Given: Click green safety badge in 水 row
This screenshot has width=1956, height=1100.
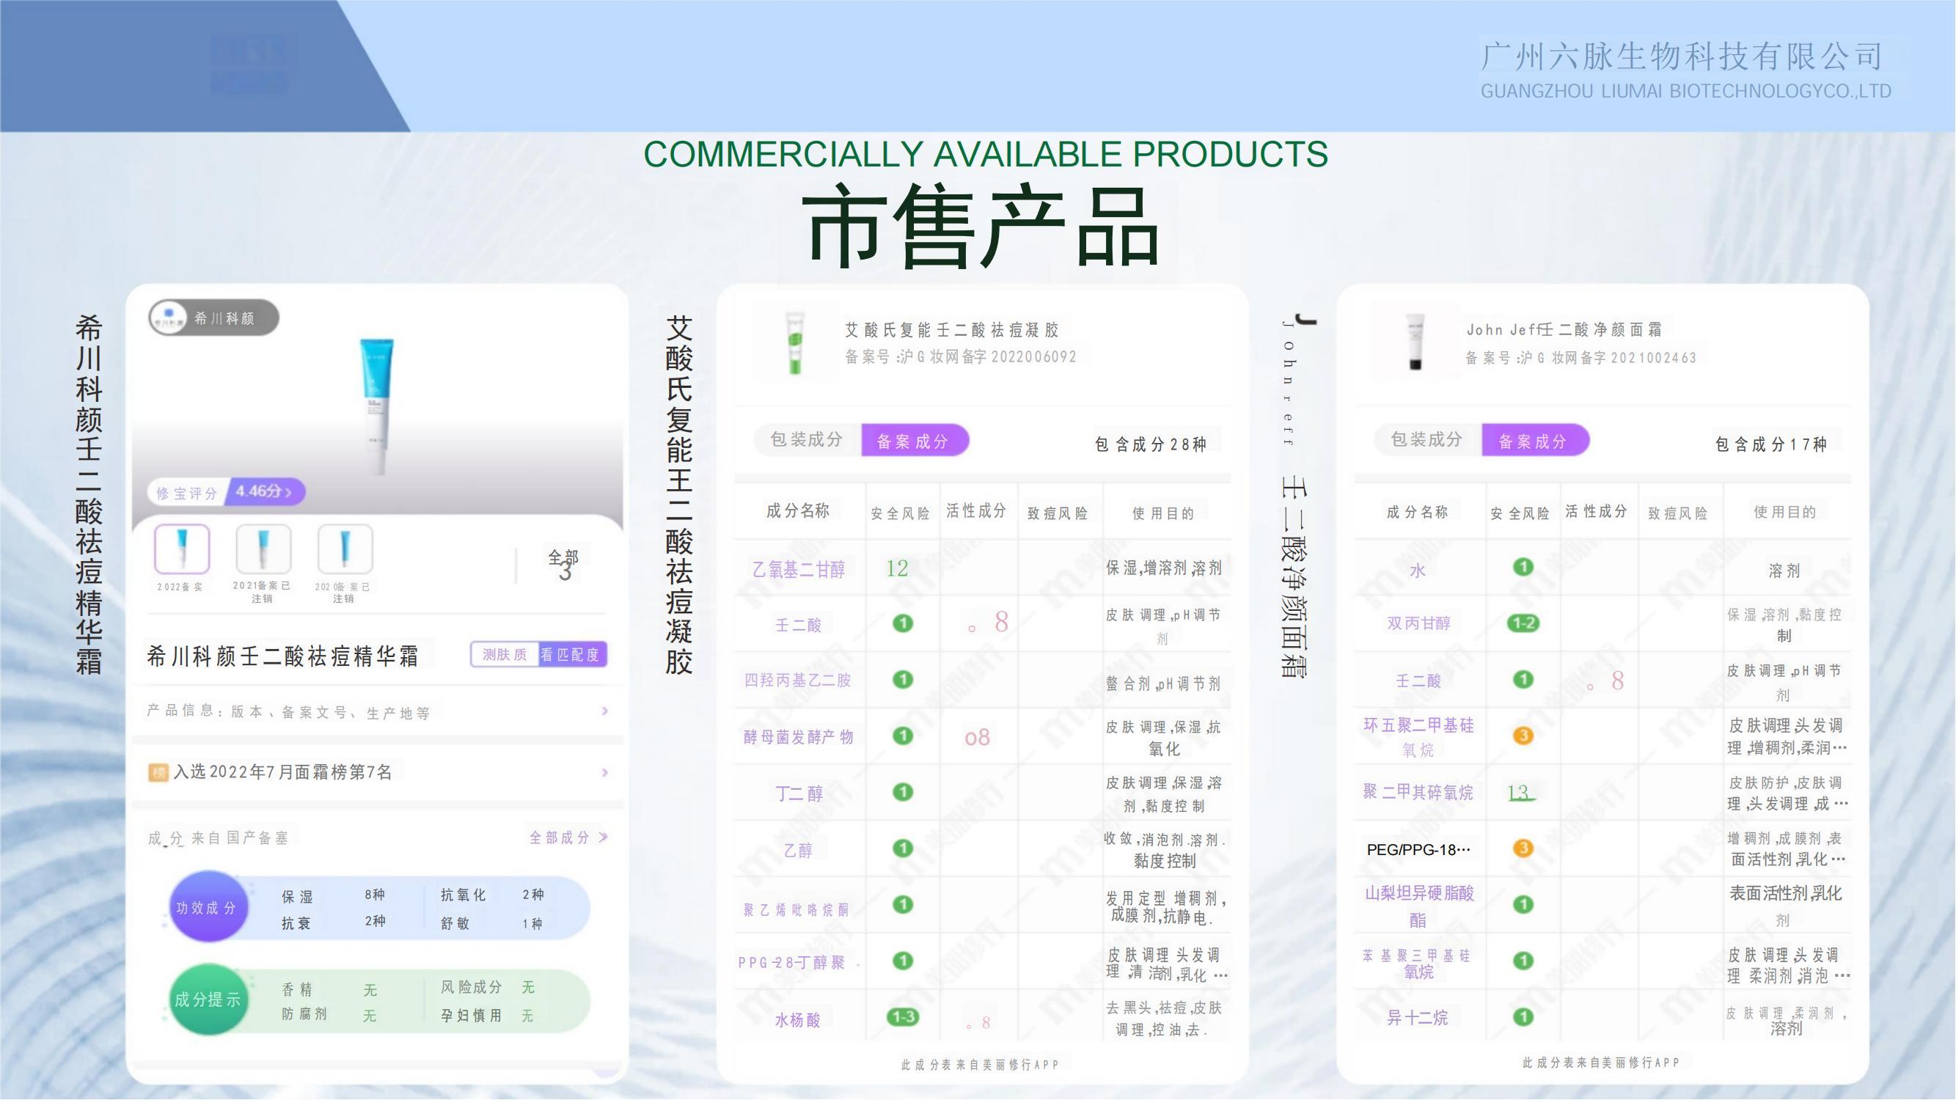Looking at the screenshot, I should point(1523,567).
